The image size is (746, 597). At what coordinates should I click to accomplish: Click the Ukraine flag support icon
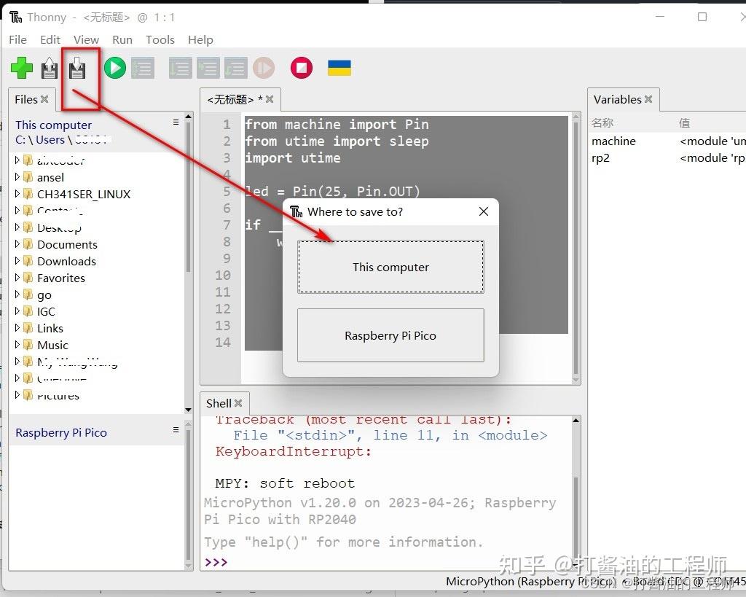point(339,68)
